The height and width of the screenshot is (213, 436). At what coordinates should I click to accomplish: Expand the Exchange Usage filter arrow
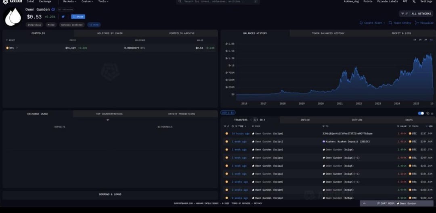pyautogui.click(x=108, y=120)
